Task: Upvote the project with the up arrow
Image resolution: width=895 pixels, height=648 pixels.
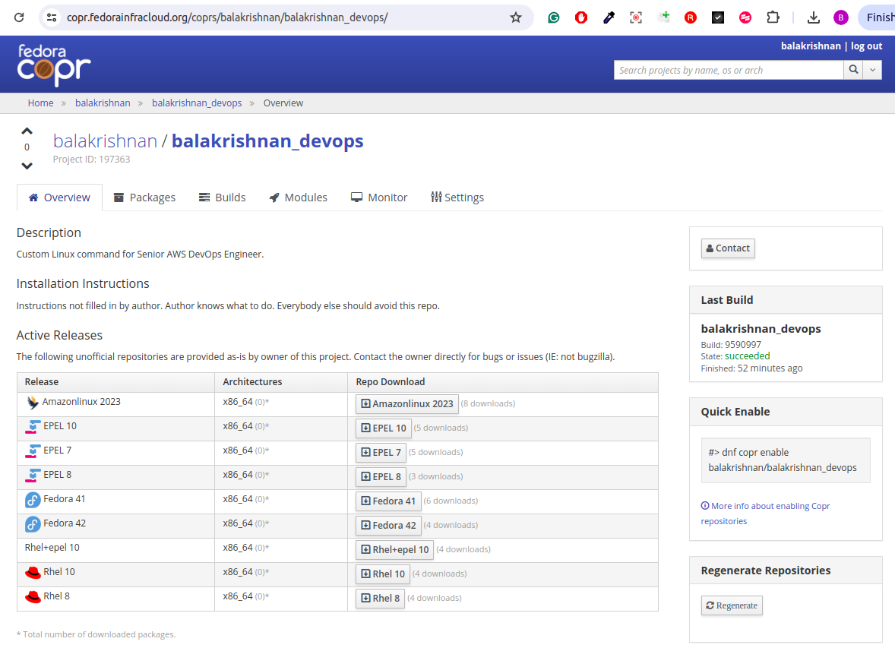Action: point(27,131)
